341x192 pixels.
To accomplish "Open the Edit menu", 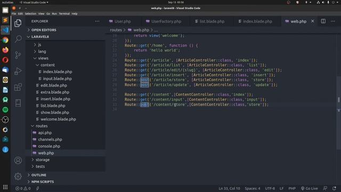I will tap(20, 13).
